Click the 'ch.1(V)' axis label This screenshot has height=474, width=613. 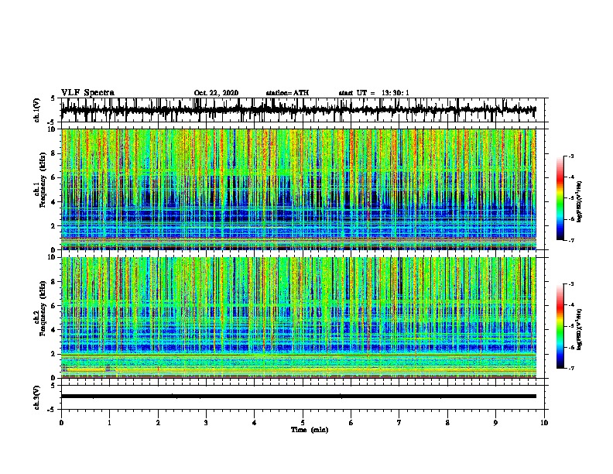pyautogui.click(x=37, y=110)
